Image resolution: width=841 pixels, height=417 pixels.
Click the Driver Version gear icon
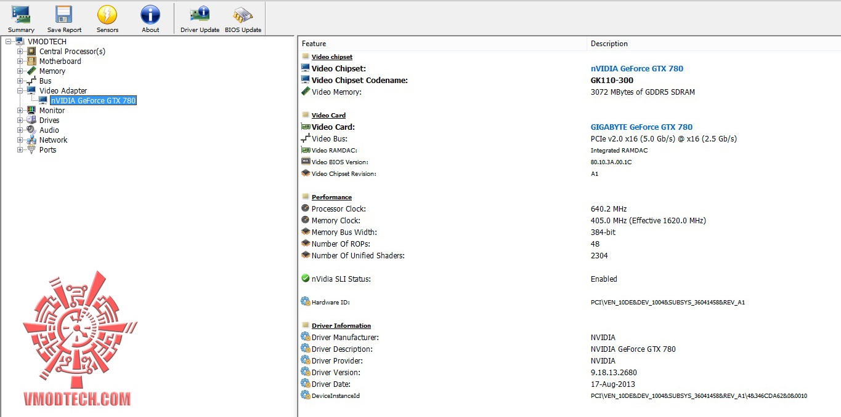pyautogui.click(x=305, y=371)
